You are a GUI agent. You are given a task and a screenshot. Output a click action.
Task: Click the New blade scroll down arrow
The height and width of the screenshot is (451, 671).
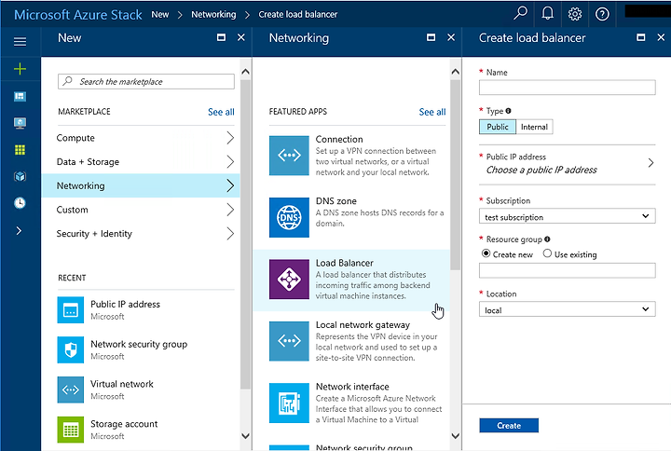pyautogui.click(x=245, y=436)
